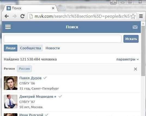Bookmark this page with the star icon

133,16
